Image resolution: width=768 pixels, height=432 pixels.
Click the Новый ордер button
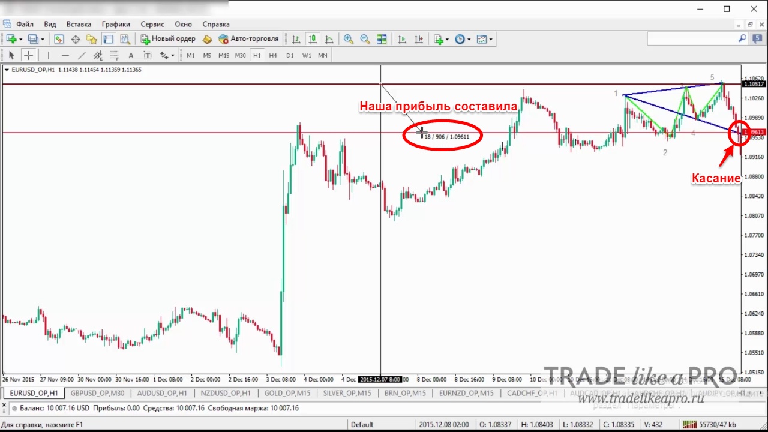168,39
